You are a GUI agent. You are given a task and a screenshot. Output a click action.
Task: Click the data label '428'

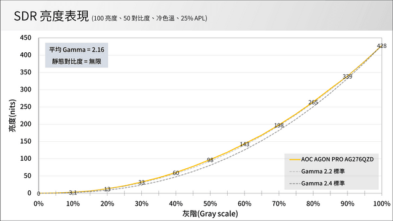point(381,46)
